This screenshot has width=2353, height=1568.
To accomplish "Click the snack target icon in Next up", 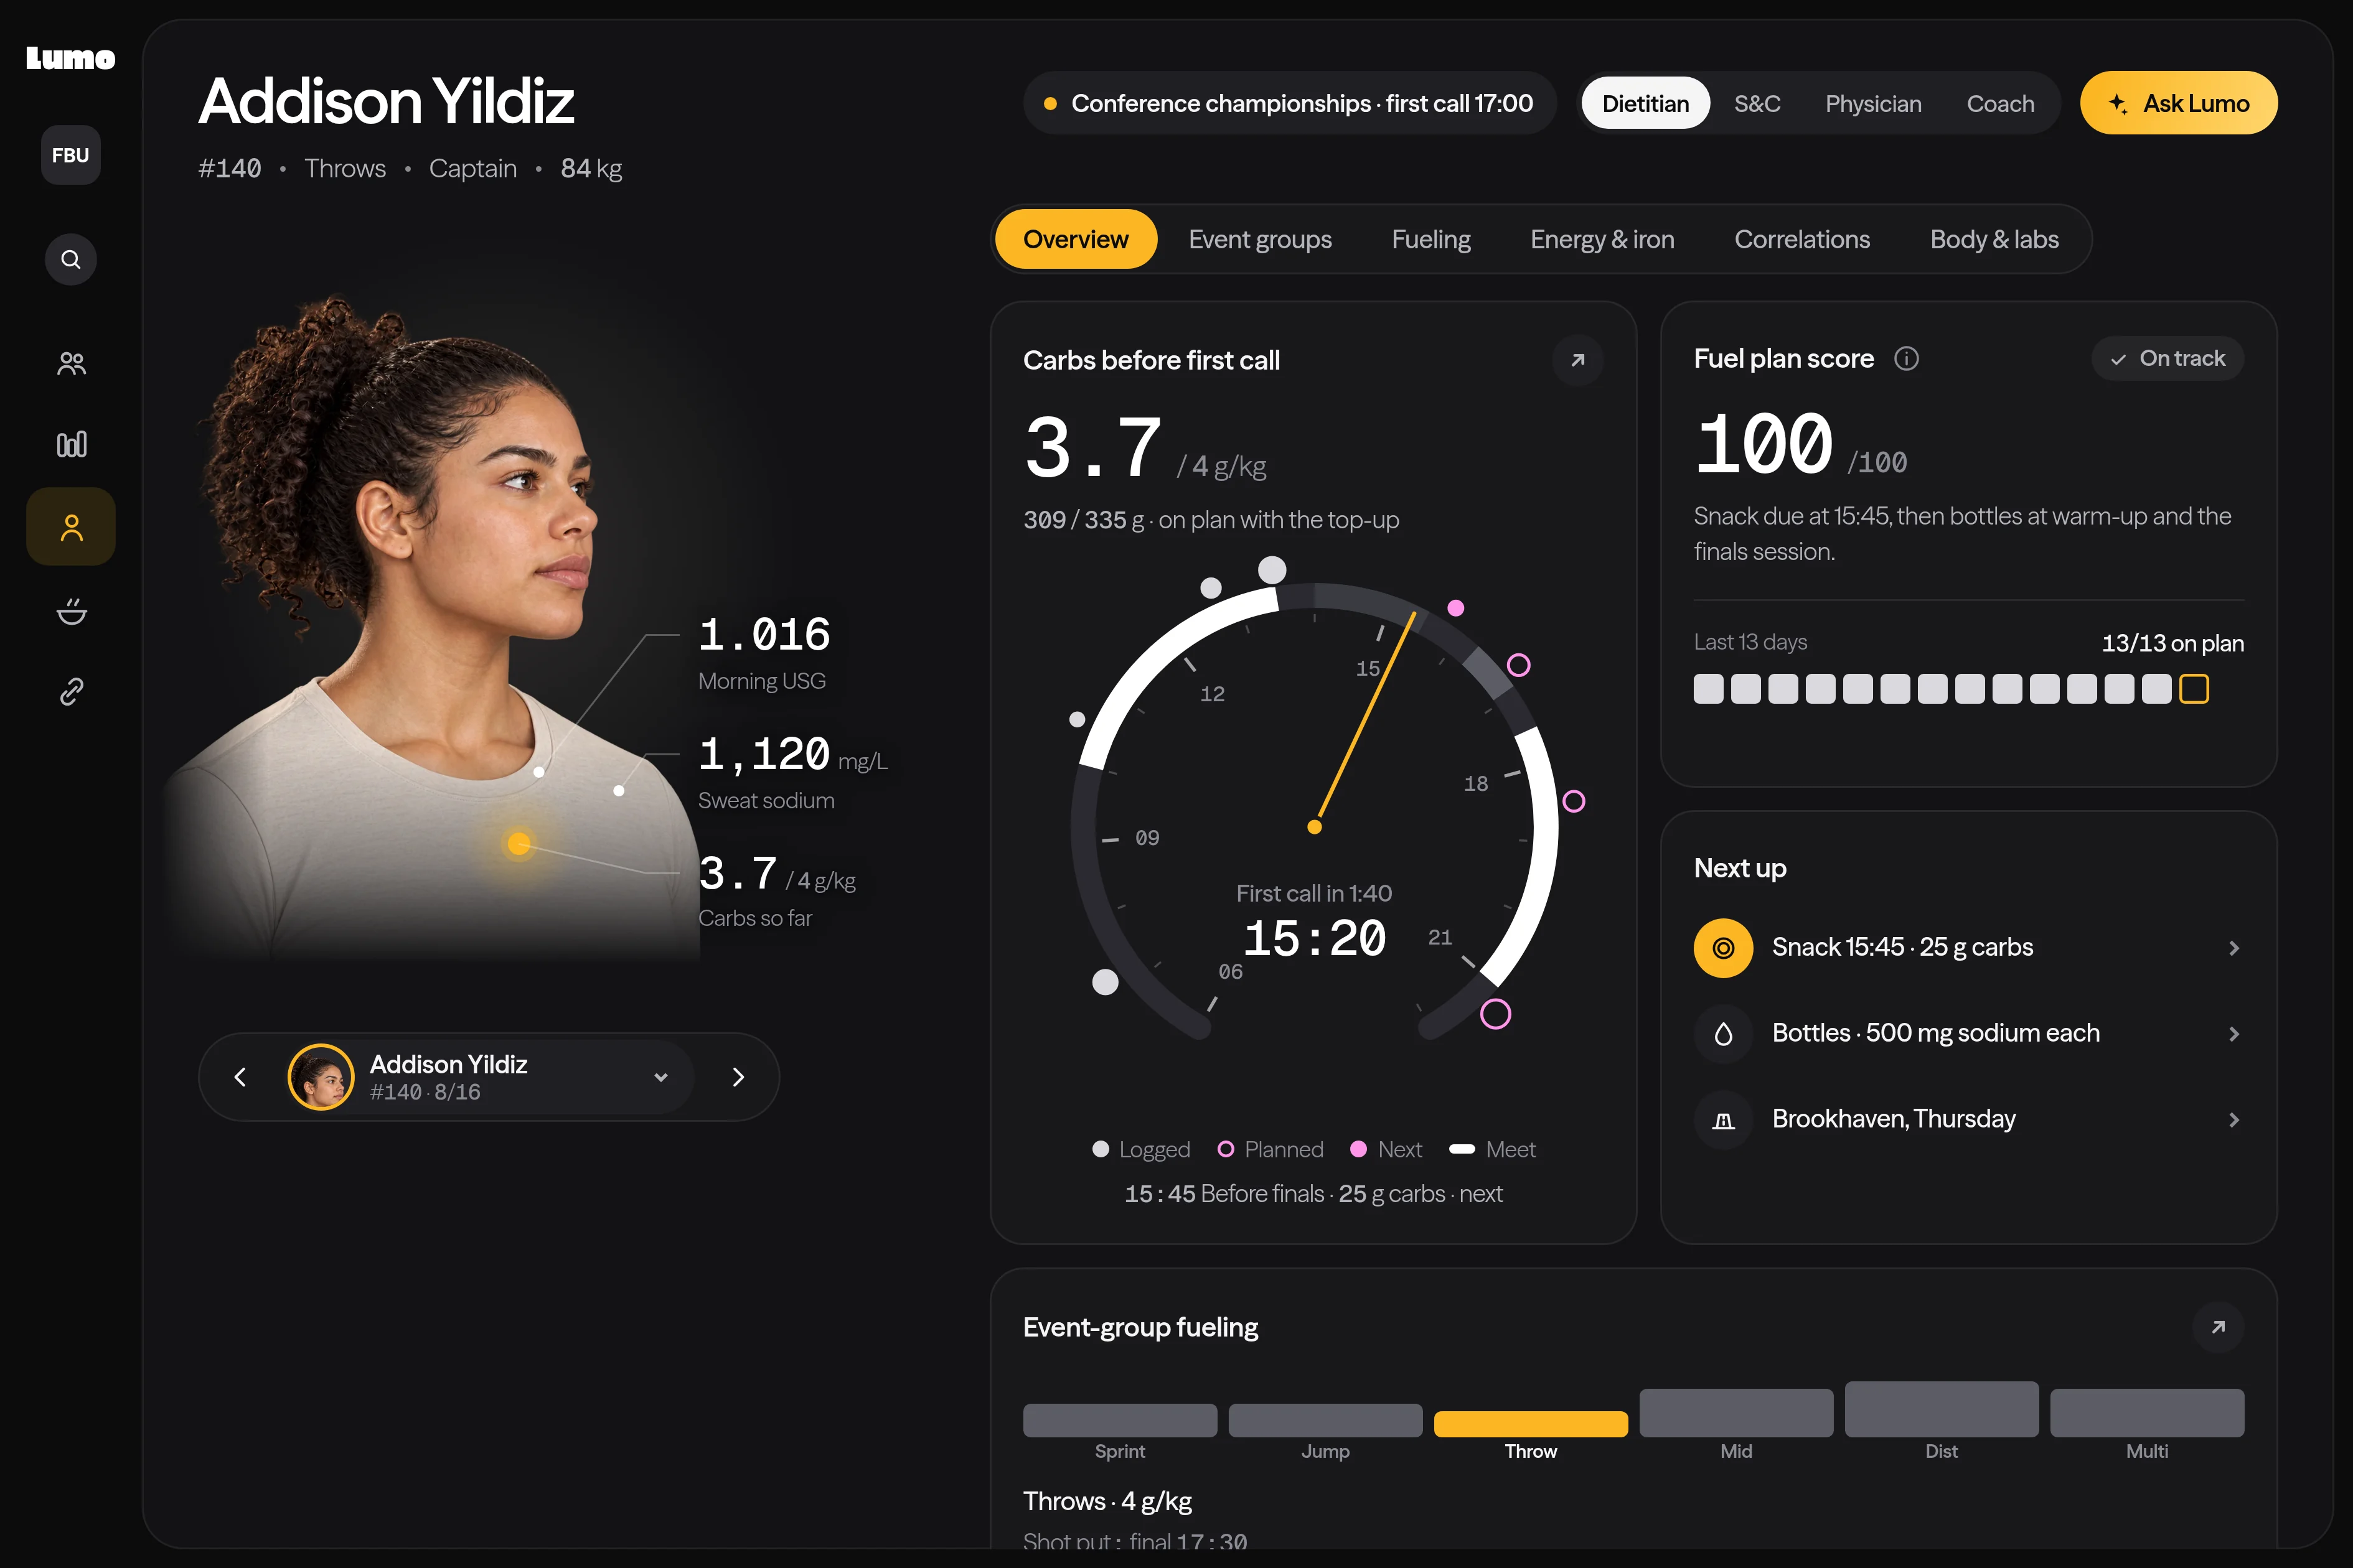I will [x=1723, y=947].
